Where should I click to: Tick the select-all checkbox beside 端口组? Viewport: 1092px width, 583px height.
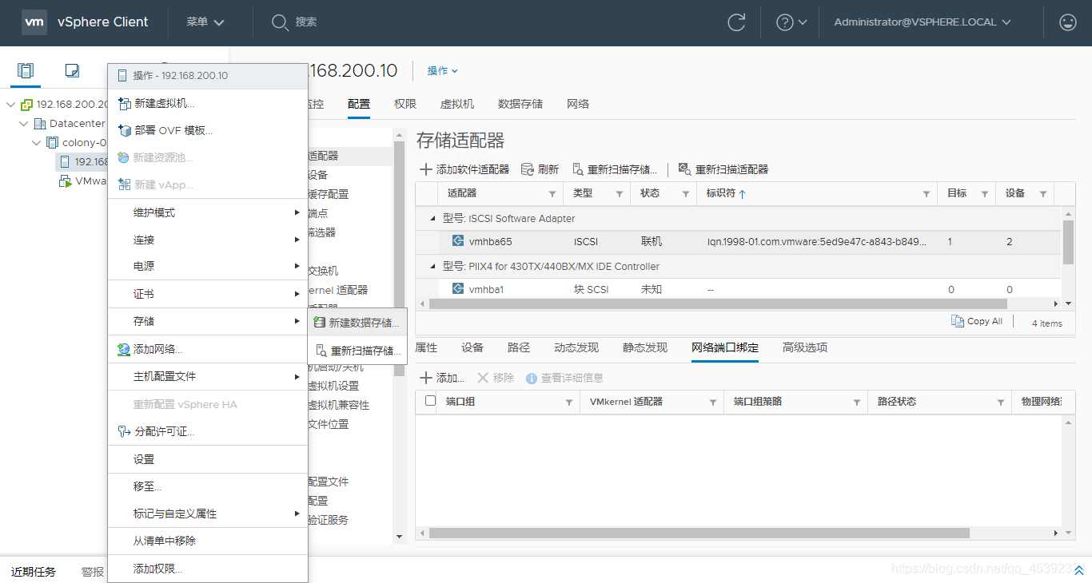pyautogui.click(x=431, y=401)
